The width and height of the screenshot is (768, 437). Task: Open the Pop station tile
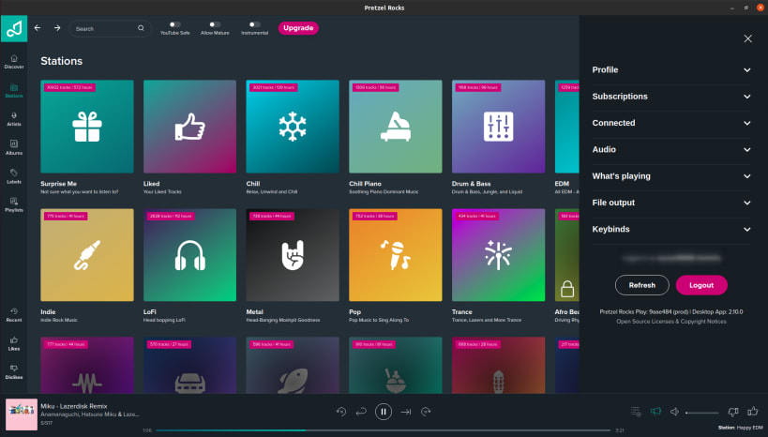tap(396, 255)
